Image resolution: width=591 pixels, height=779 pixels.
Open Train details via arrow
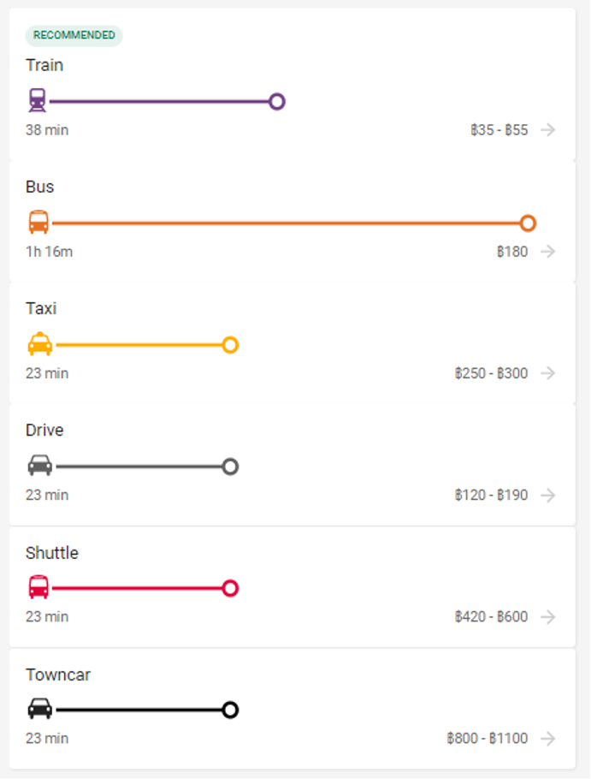548,130
